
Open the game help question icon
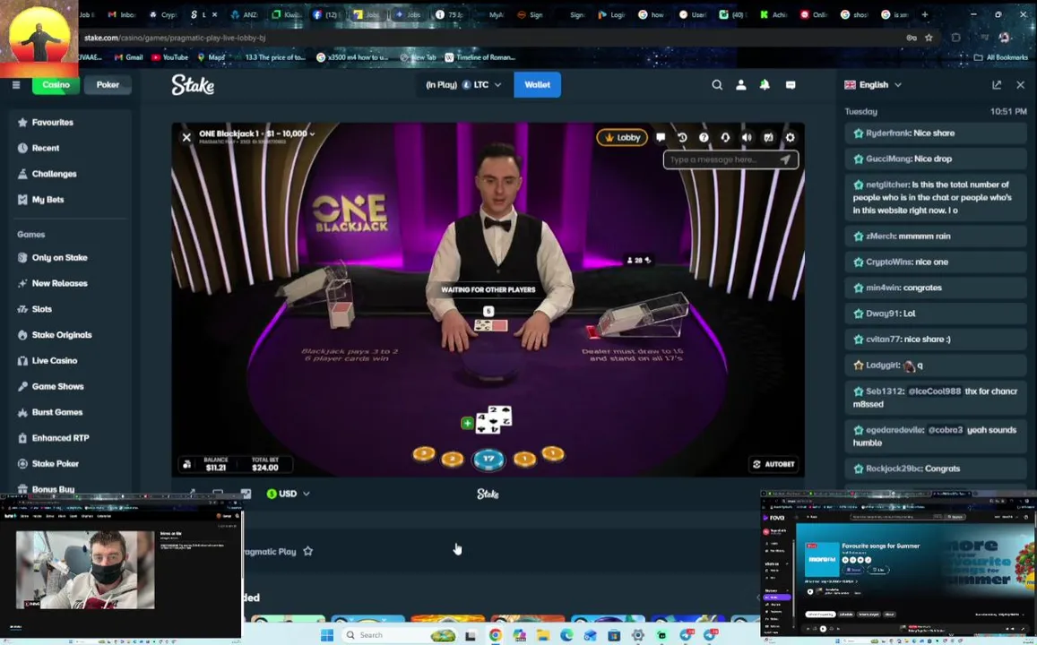pos(704,137)
